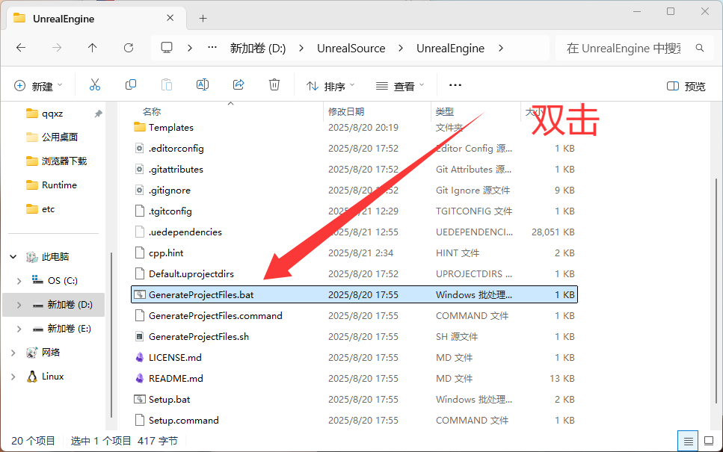The width and height of the screenshot is (723, 452).
Task: Click UnrealEngine in the breadcrumb path
Action: [x=451, y=49]
